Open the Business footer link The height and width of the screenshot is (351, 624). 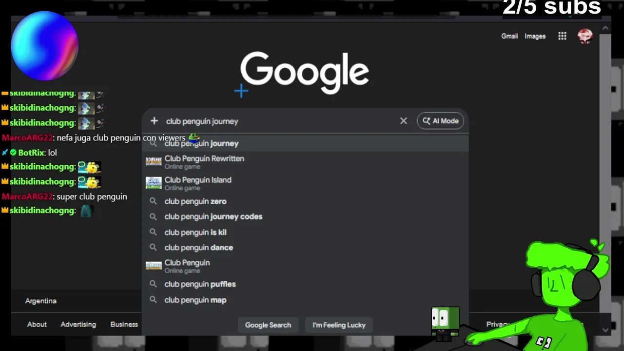(x=124, y=324)
